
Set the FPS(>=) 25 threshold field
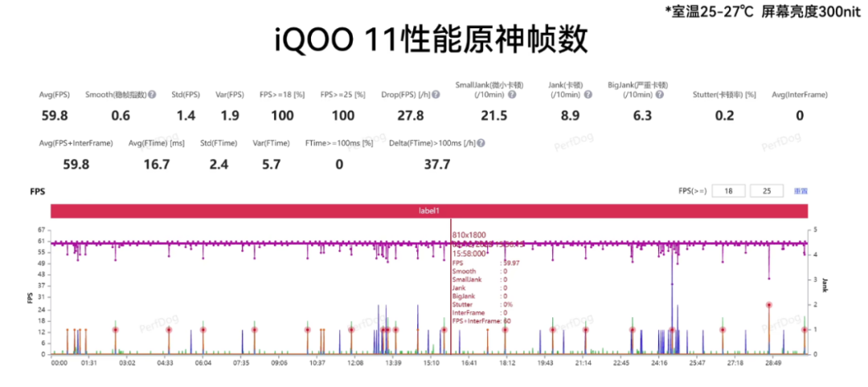pos(767,191)
